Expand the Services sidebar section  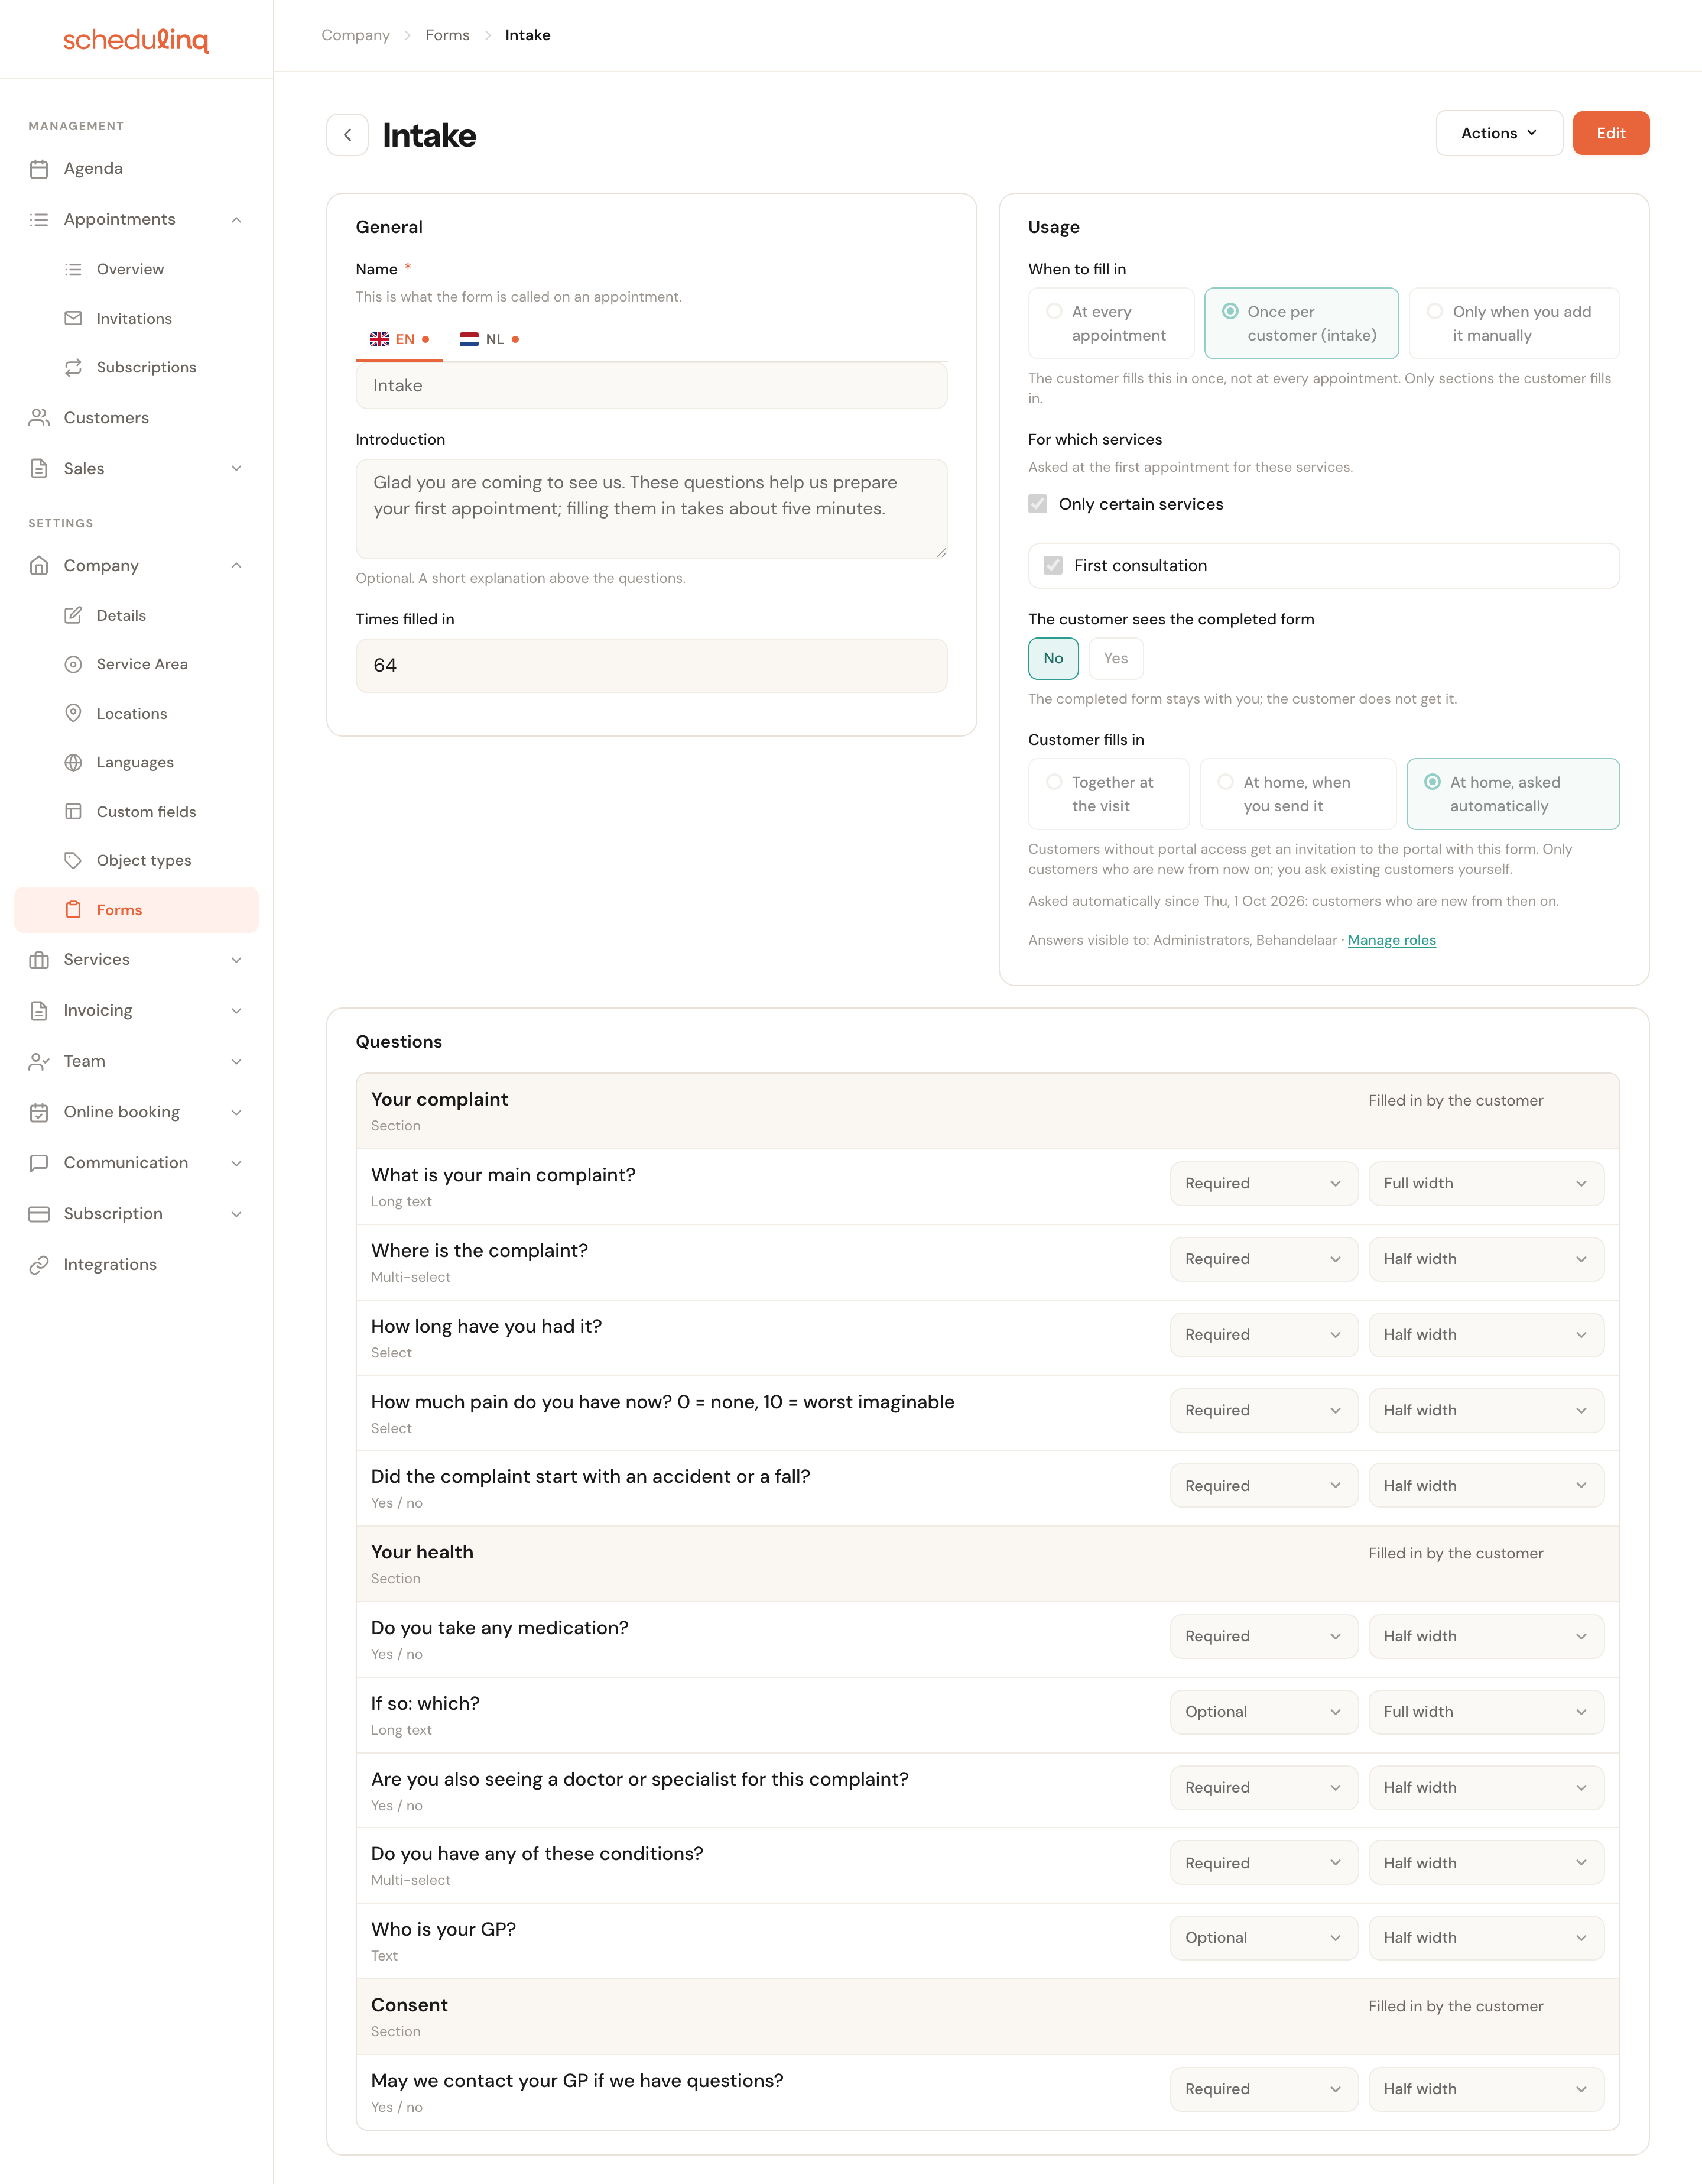237,960
